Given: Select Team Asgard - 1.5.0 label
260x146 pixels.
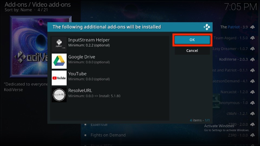Looking at the screenshot, I should (231, 38).
